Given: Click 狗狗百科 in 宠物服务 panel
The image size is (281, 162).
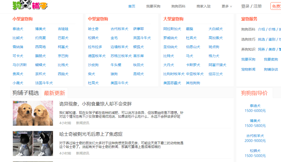Looking at the screenshot, I should [x=248, y=29].
